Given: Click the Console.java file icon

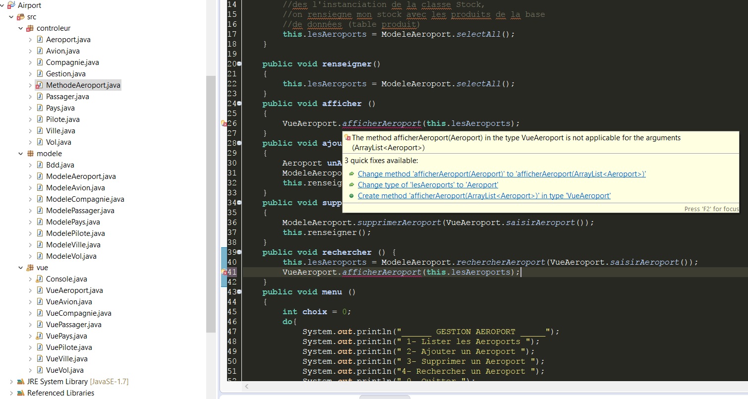Looking at the screenshot, I should point(40,279).
